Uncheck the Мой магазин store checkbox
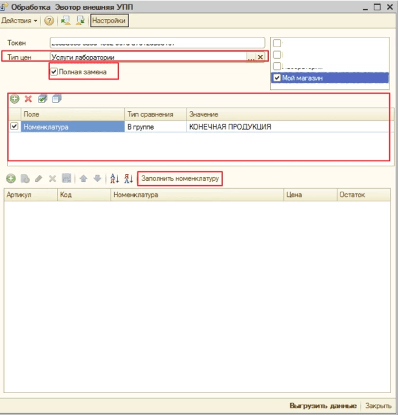The width and height of the screenshot is (398, 415). (x=277, y=78)
